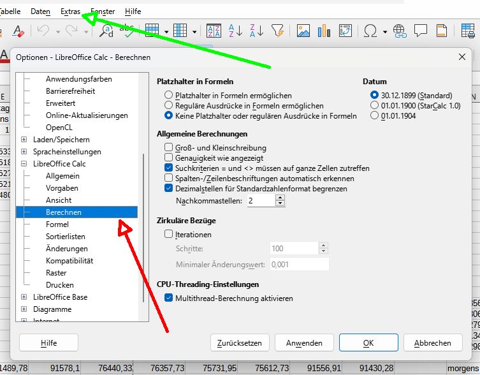
Task: Open the redo history dropdown arrow
Action: pyautogui.click(x=86, y=31)
